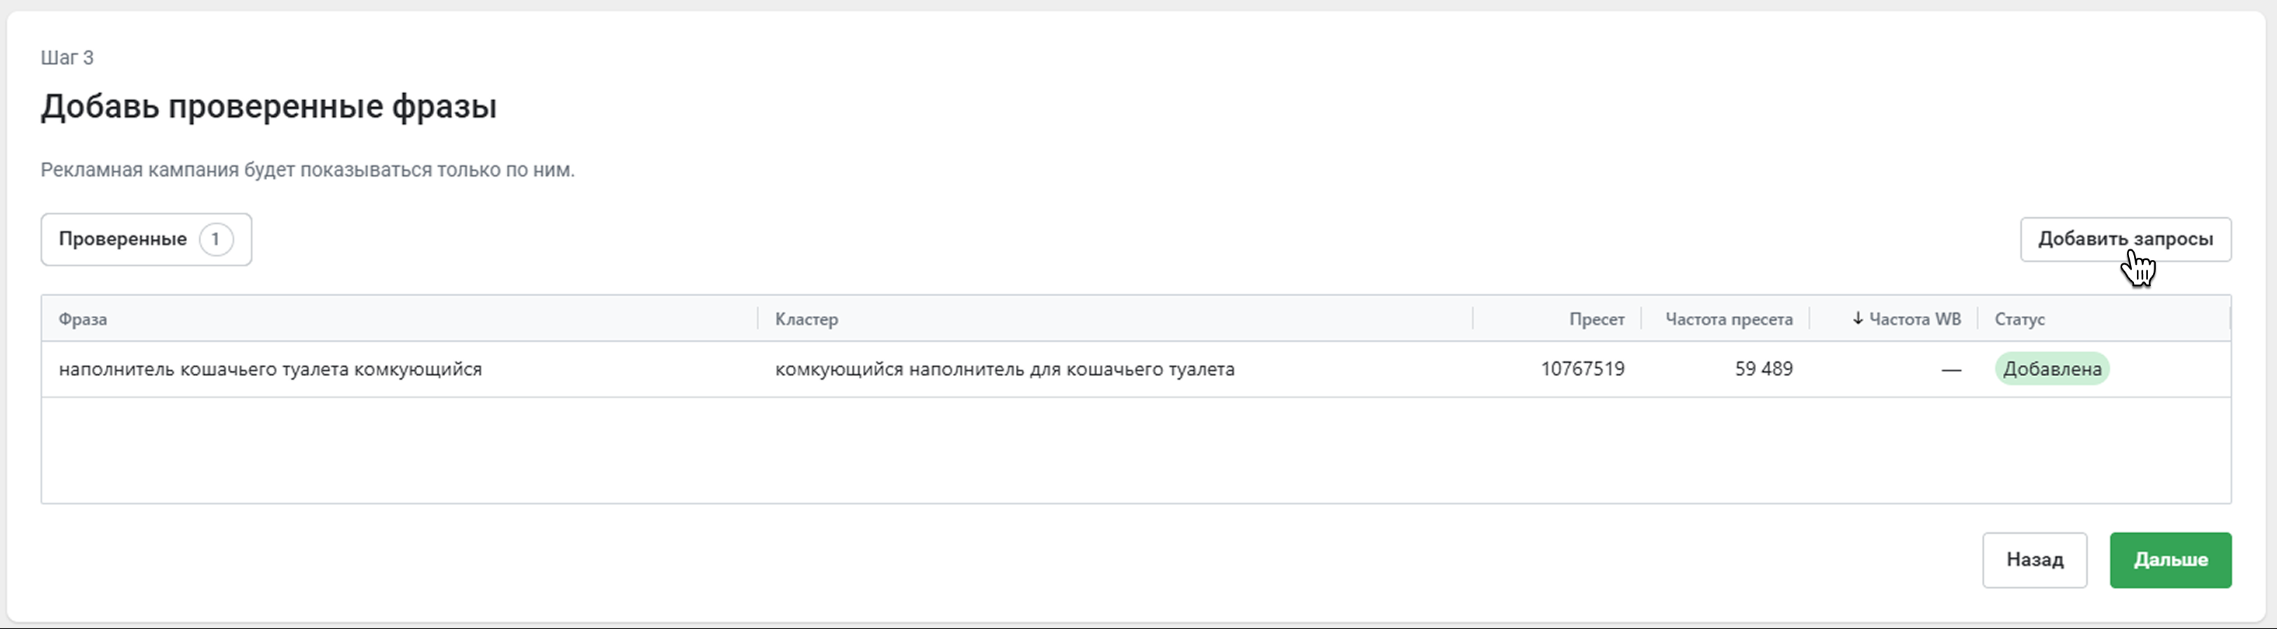2277x629 pixels.
Task: Click the down arrow sort icon
Action: 1858,319
